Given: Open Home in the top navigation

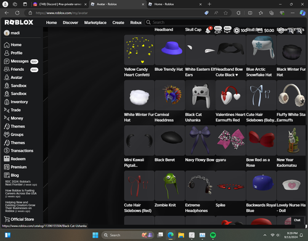Looking at the screenshot, I should click(x=51, y=23).
